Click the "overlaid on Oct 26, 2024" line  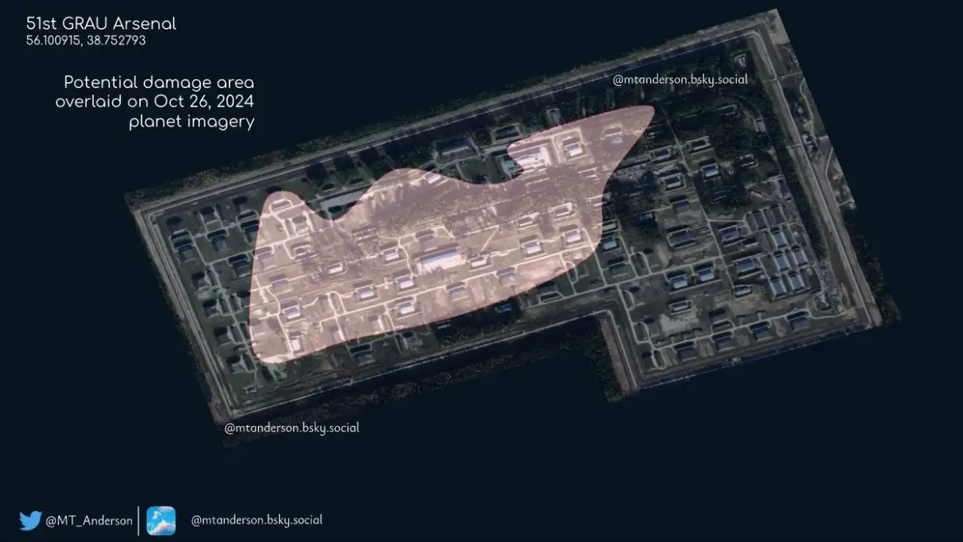(155, 102)
